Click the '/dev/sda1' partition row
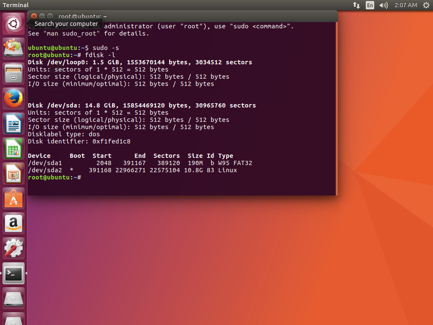 tap(140, 163)
